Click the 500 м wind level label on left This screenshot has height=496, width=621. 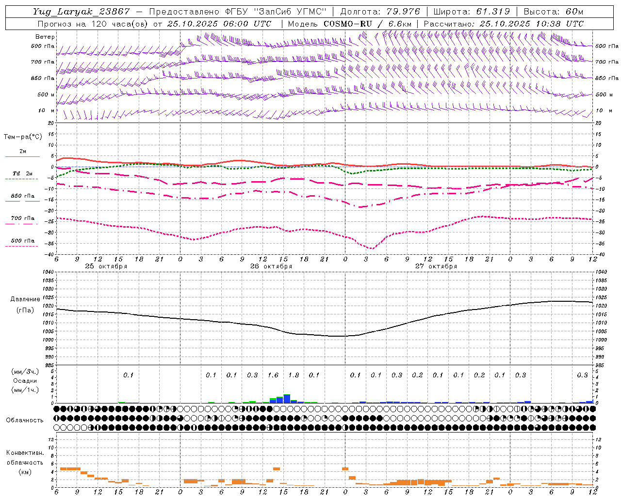[46, 94]
